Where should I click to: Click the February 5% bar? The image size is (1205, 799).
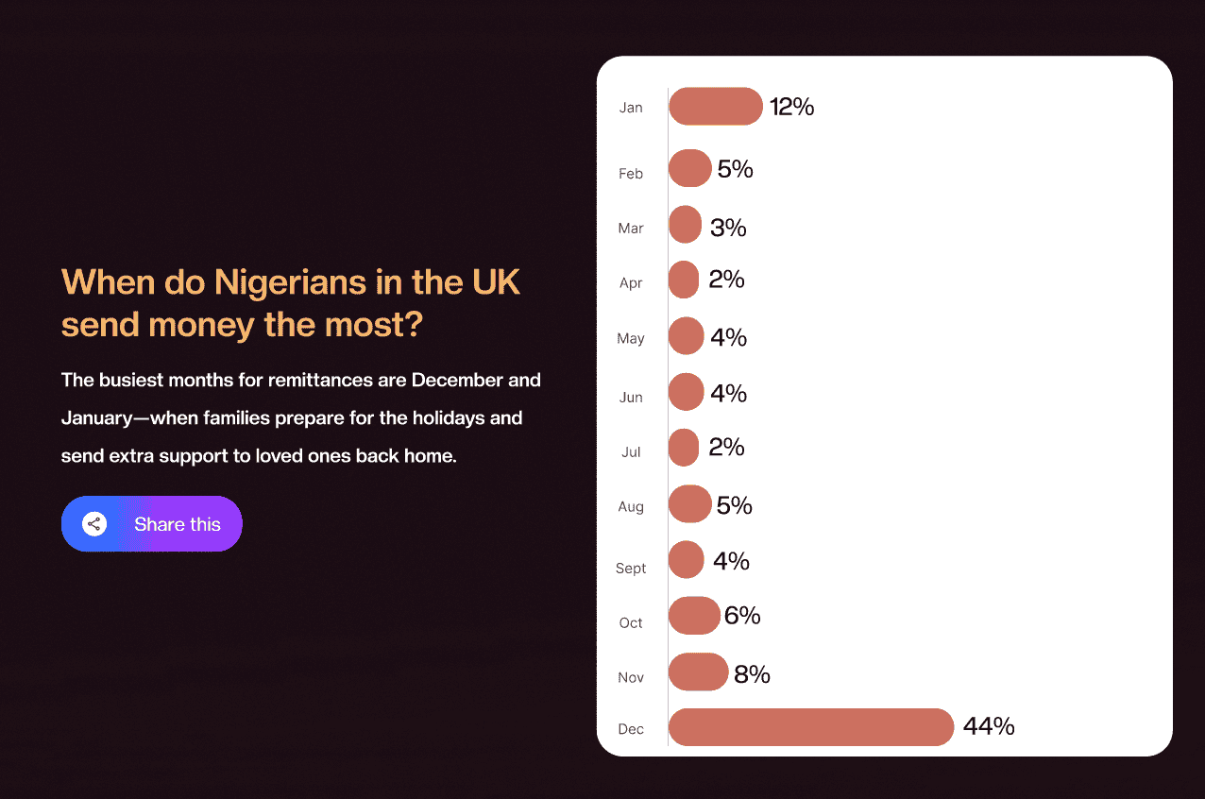(689, 169)
